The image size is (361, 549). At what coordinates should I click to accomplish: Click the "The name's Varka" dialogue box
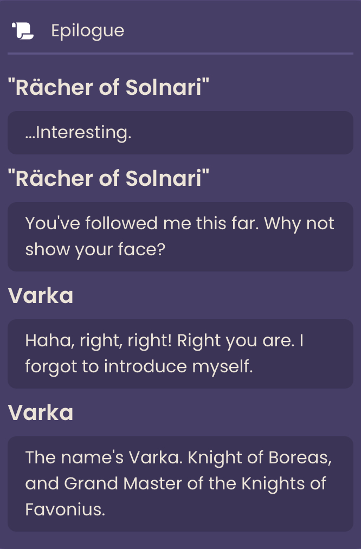click(x=181, y=484)
